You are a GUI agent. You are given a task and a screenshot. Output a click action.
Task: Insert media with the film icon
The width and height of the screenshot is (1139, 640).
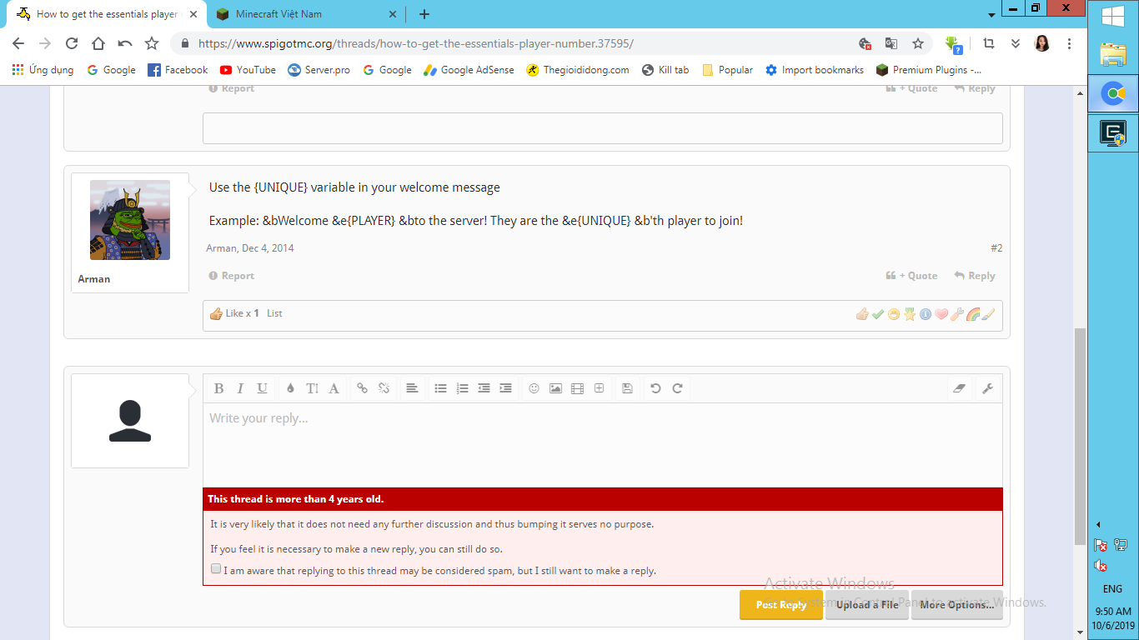click(x=577, y=388)
